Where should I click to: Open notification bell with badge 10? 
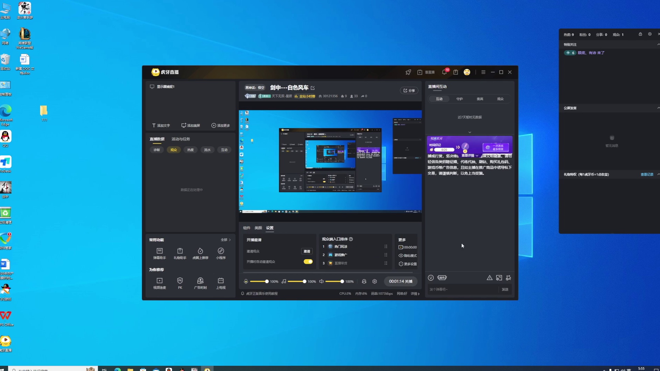point(445,72)
